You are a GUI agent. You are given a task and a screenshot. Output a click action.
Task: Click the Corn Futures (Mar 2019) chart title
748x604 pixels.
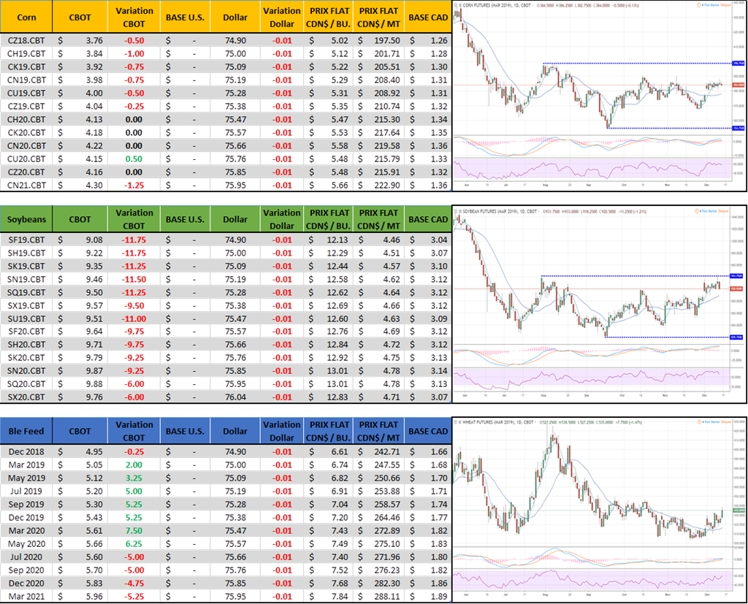pos(489,4)
